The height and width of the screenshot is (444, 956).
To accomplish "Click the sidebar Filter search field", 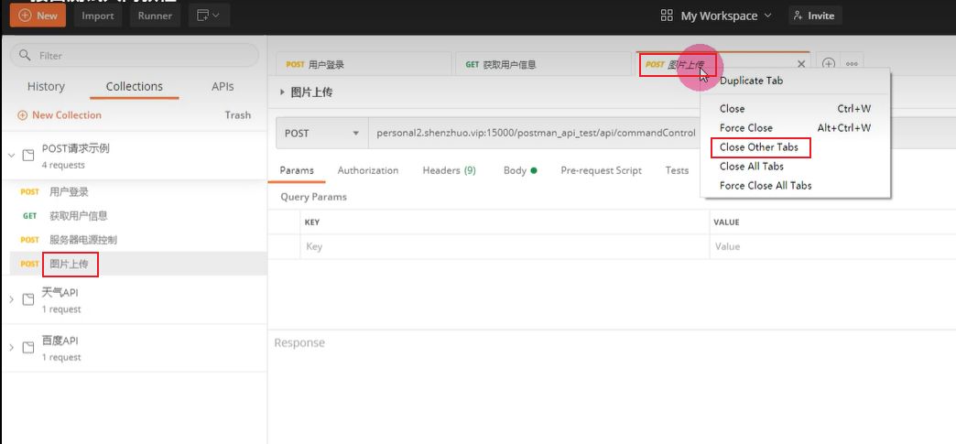I will pos(134,56).
